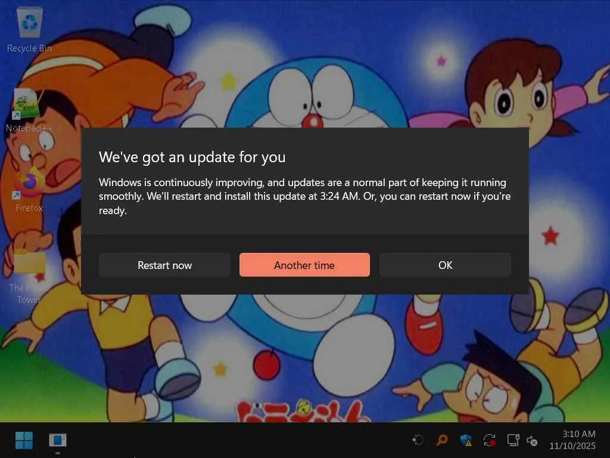Open the network status tray icon
Image resolution: width=610 pixels, height=458 pixels.
[513, 440]
